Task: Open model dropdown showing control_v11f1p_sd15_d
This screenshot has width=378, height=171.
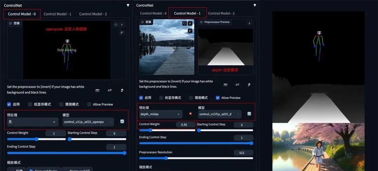Action: point(219,114)
